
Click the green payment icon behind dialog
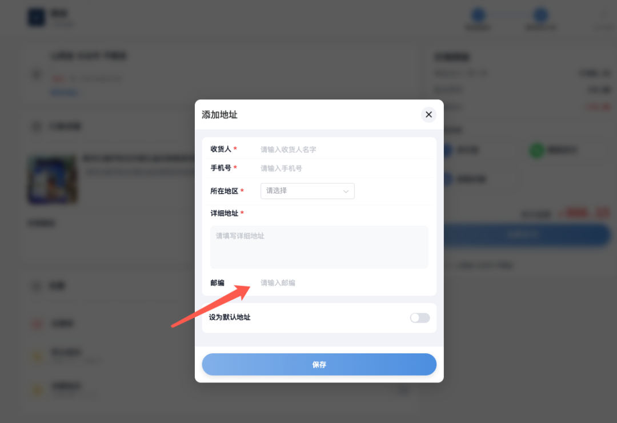click(537, 150)
